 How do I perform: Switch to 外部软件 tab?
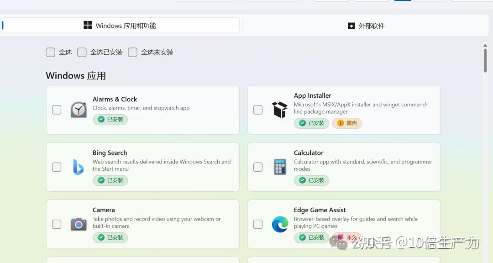click(366, 26)
